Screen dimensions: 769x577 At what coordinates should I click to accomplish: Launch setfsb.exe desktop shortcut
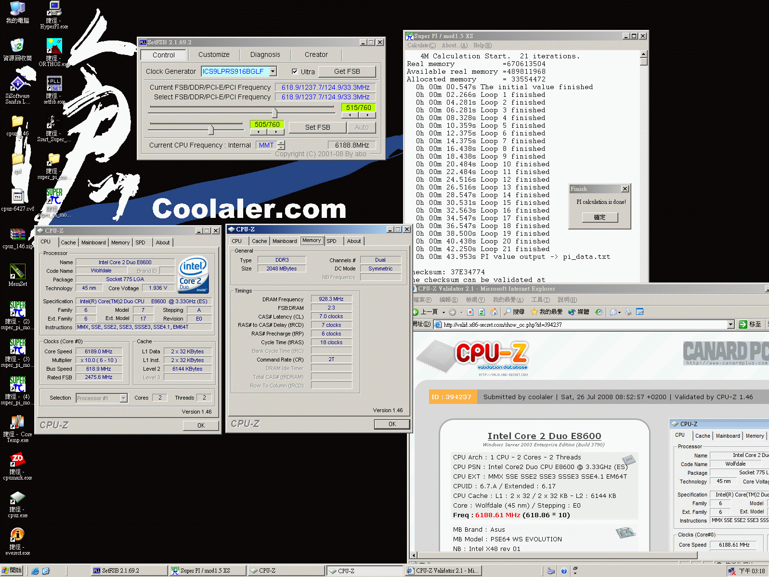(x=54, y=90)
